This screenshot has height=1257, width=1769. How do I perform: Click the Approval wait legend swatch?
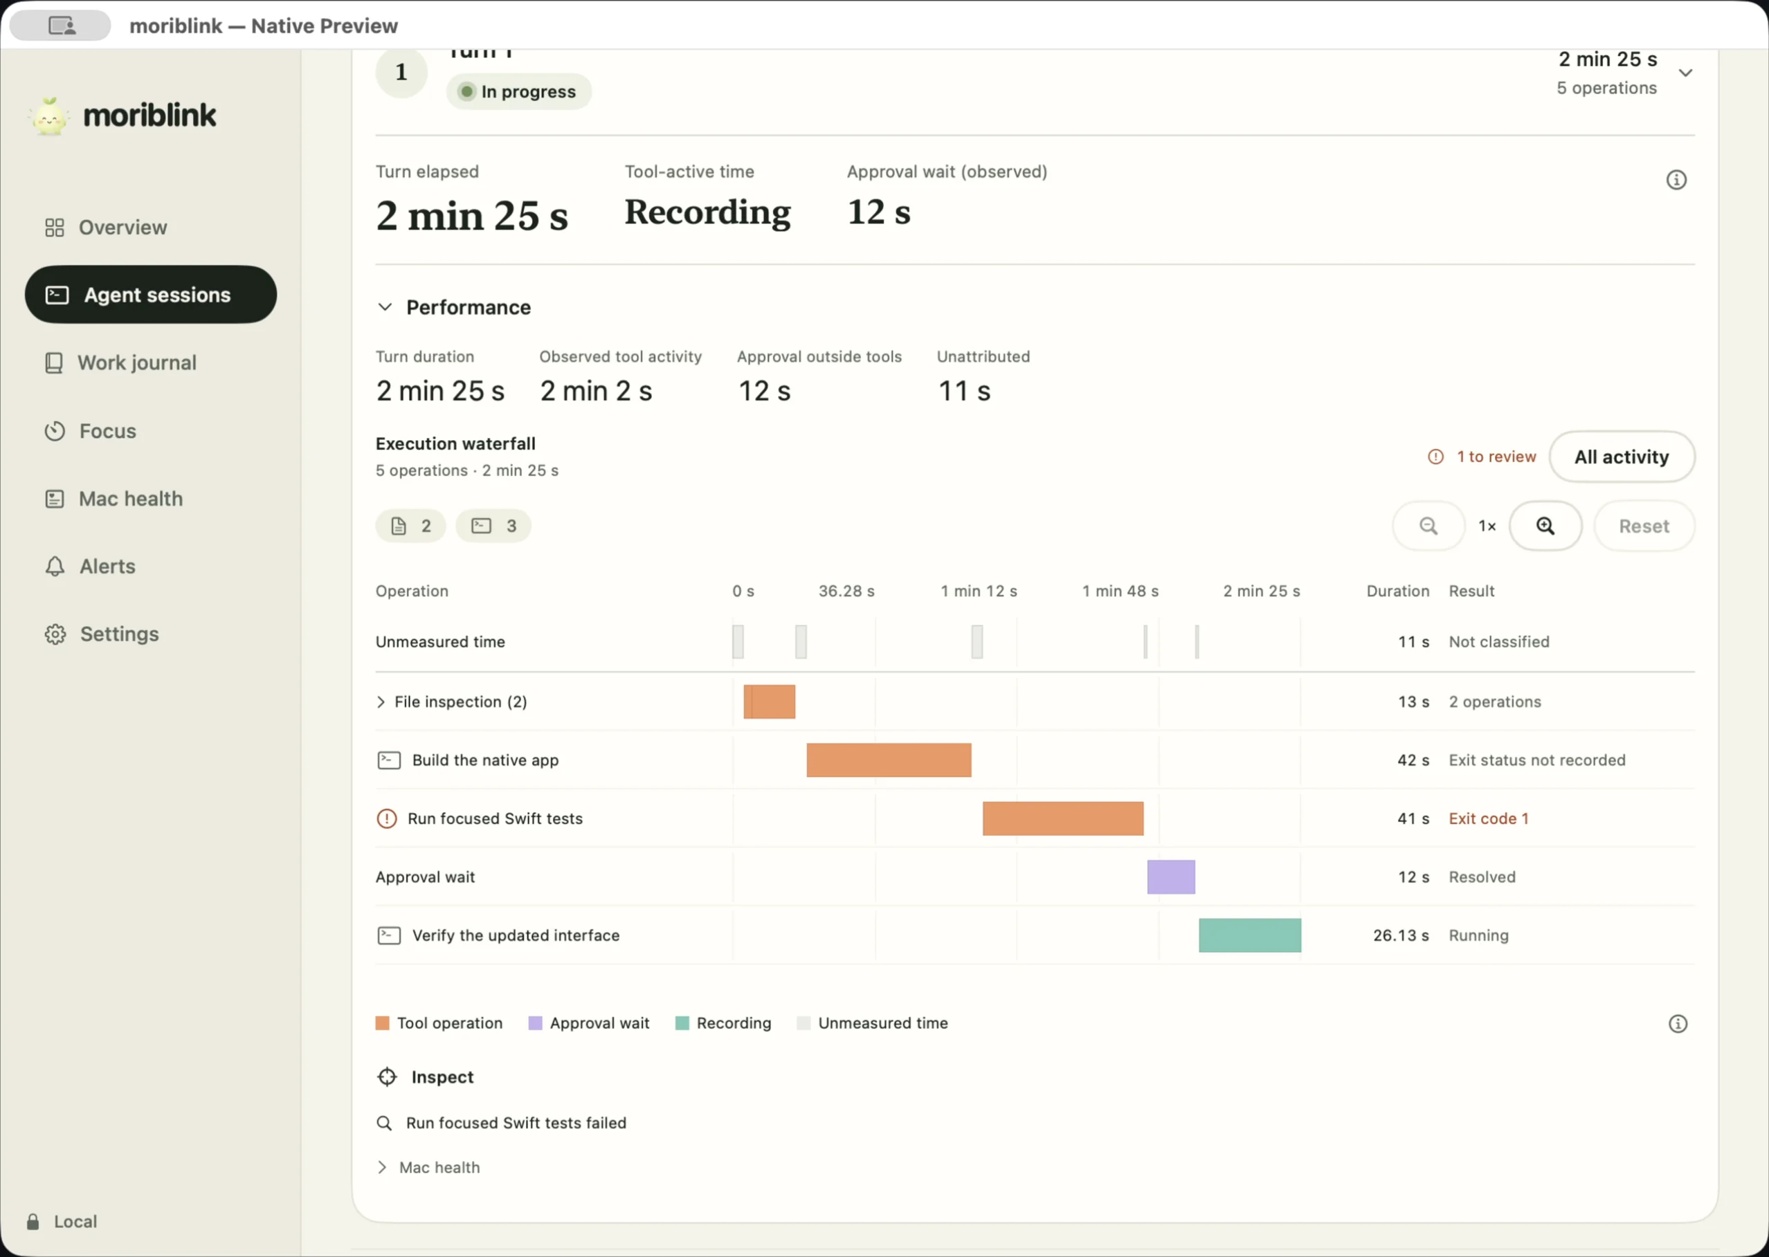pos(535,1023)
